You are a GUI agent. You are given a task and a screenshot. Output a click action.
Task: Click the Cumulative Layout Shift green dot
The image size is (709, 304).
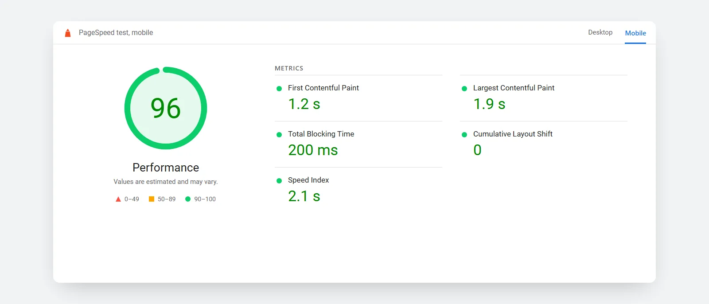[464, 135]
